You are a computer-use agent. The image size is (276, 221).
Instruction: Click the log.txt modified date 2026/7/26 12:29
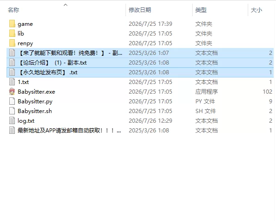click(x=151, y=121)
